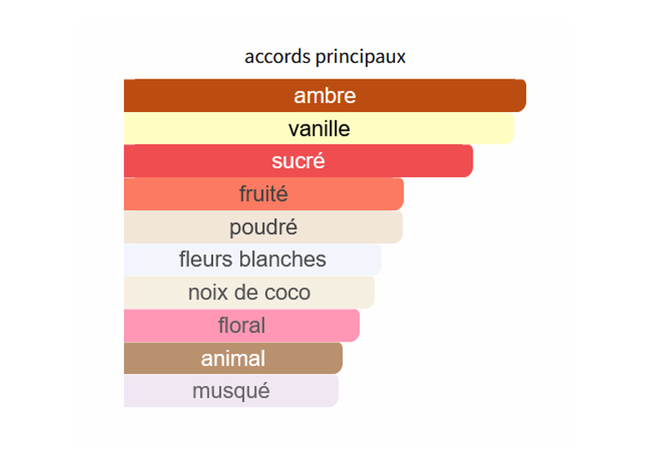Click the 'accords principaux' heading
The height and width of the screenshot is (466, 645).
point(325,57)
